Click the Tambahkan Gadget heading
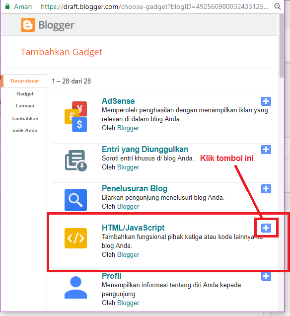Viewport: 290px width, 316px height. tap(62, 52)
